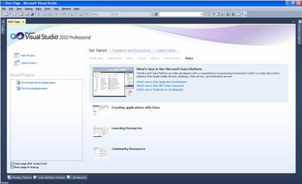Click the Learning Resources thumbnail
Viewport: 302px width, 184px height.
pyautogui.click(x=100, y=132)
